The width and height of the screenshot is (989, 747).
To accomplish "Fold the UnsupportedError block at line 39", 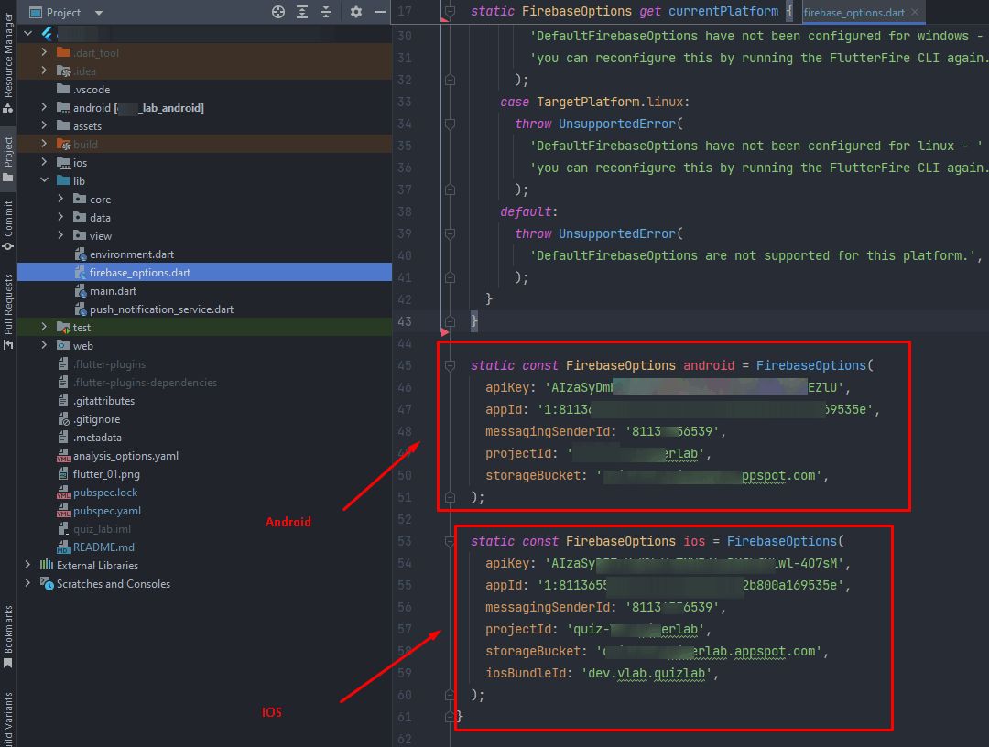I will tap(449, 233).
